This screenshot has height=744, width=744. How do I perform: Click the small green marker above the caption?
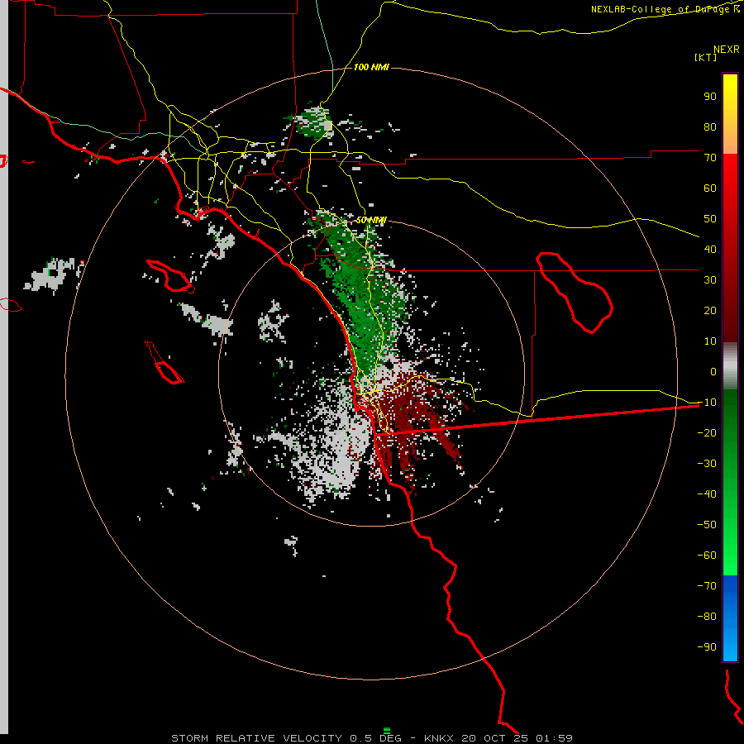pyautogui.click(x=387, y=730)
